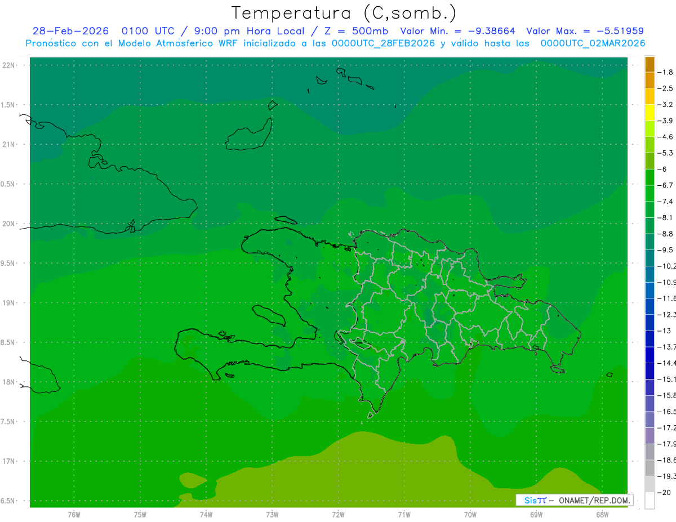
Task: Click the "-13" colorbar label
Action: (x=664, y=331)
